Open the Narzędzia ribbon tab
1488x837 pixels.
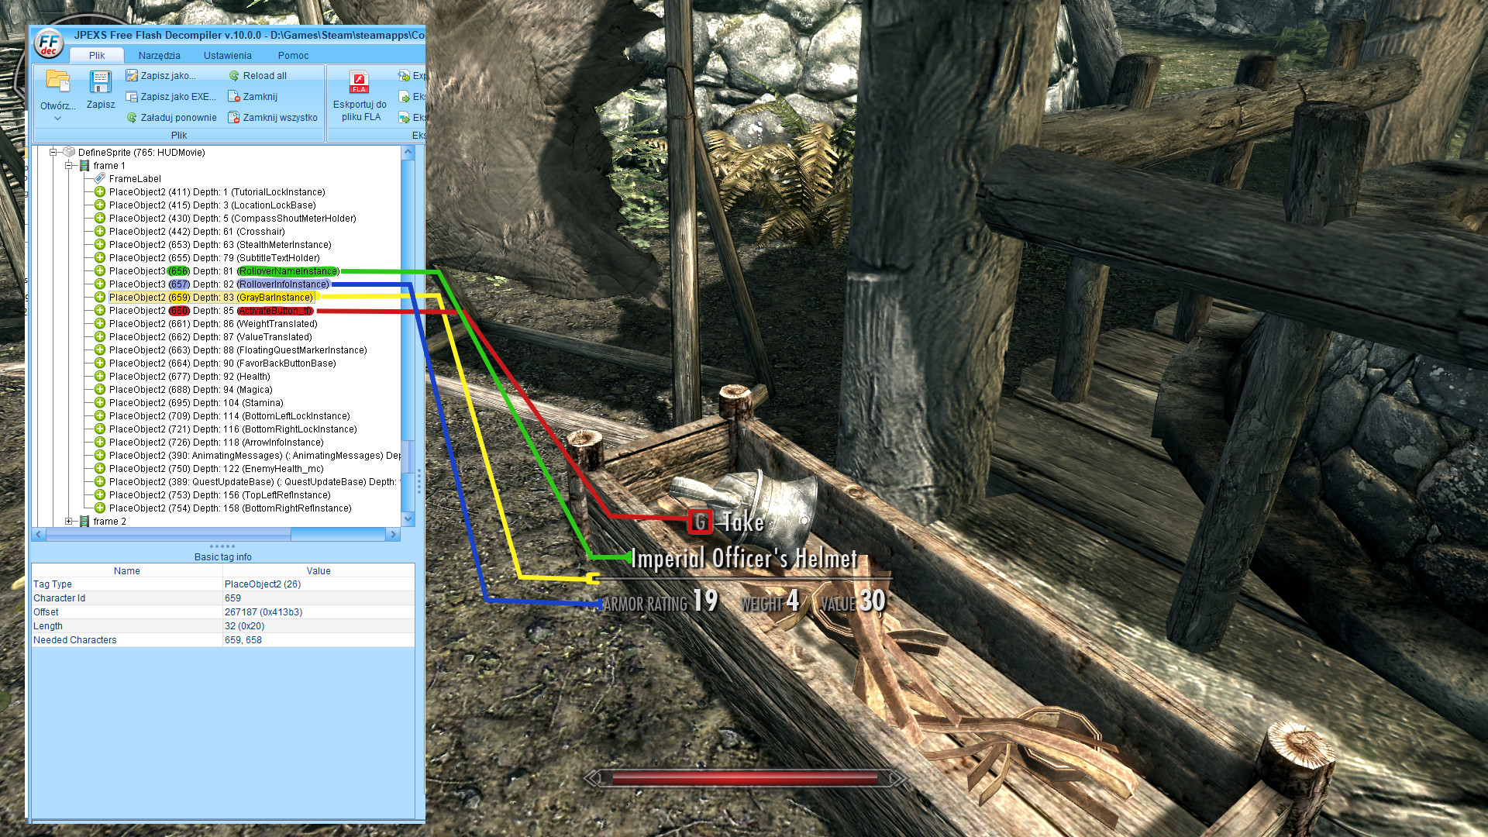159,56
